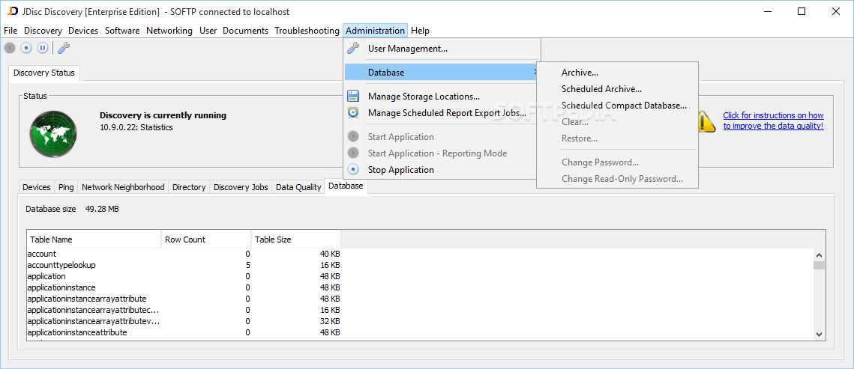Screen dimensions: 854x369
Task: Select Manage Scheduled Report Export Jobs...
Action: pyautogui.click(x=442, y=113)
